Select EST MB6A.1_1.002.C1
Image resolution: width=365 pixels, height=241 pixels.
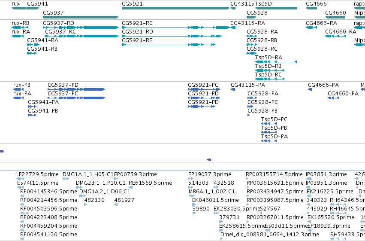click(212, 192)
